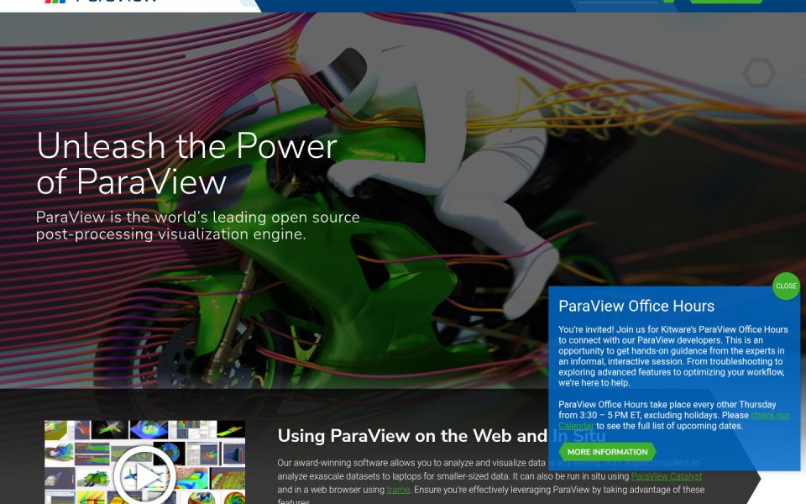Click the 'ParaView Office Hours' popup title
Image resolution: width=806 pixels, height=504 pixels.
tap(636, 306)
